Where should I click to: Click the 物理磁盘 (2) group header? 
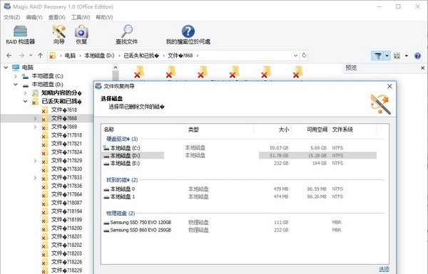coord(121,213)
